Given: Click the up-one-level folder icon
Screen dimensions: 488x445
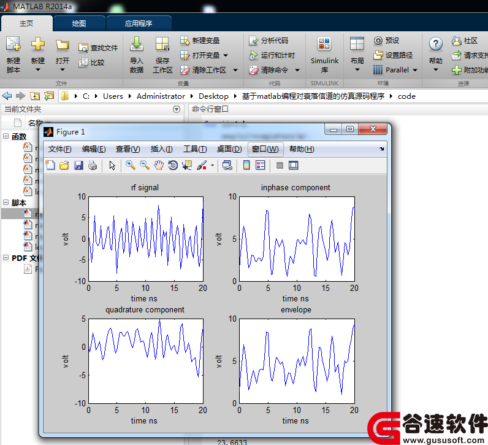Looking at the screenshot, I should pyautogui.click(x=34, y=96).
